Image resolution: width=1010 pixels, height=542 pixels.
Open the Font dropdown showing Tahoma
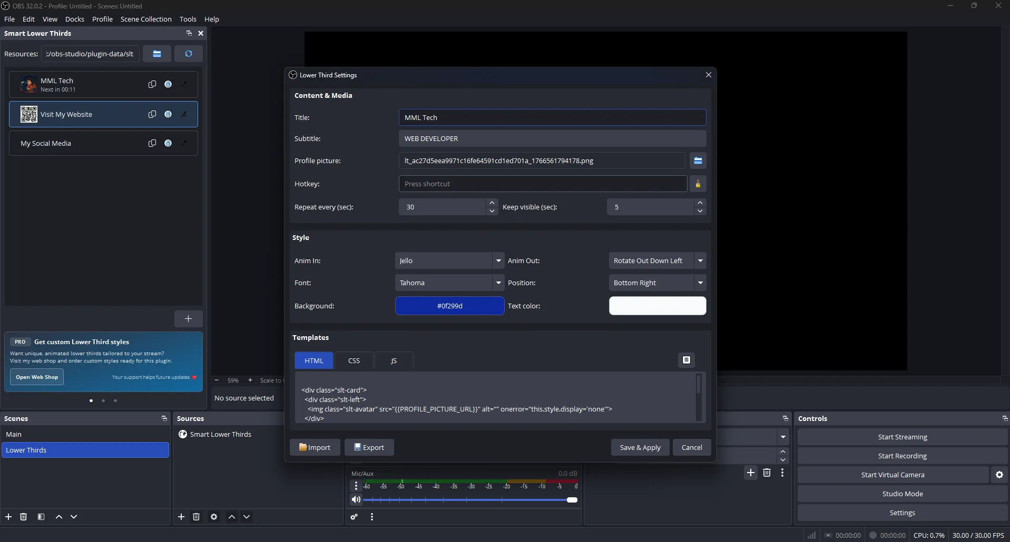click(498, 283)
